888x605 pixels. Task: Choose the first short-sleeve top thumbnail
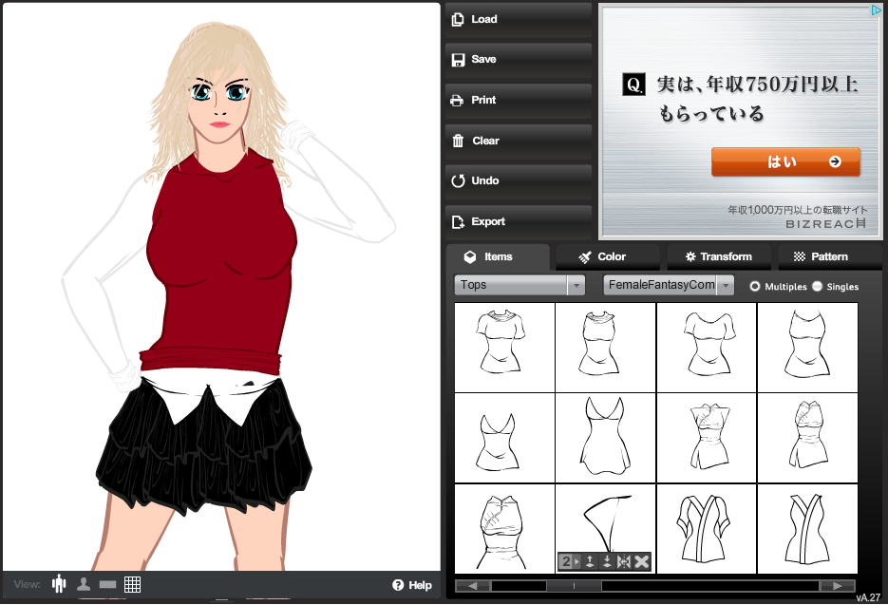pos(504,347)
